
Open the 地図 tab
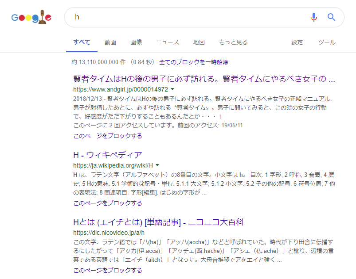tap(199, 42)
